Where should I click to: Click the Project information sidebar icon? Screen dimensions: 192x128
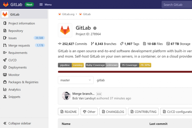[5, 23]
